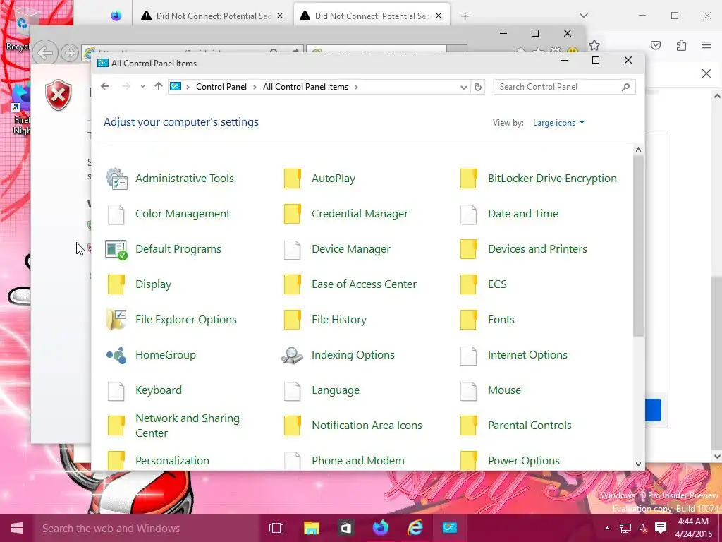This screenshot has height=542, width=722.
Task: Open Firefox extensions puzzle icon
Action: coord(682,45)
